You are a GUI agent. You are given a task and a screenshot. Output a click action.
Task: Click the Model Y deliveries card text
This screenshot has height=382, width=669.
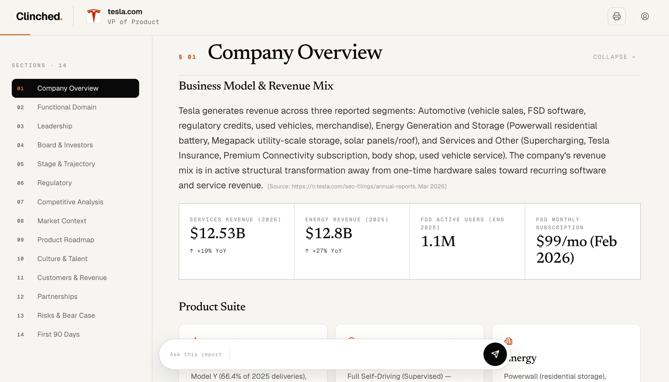[249, 376]
